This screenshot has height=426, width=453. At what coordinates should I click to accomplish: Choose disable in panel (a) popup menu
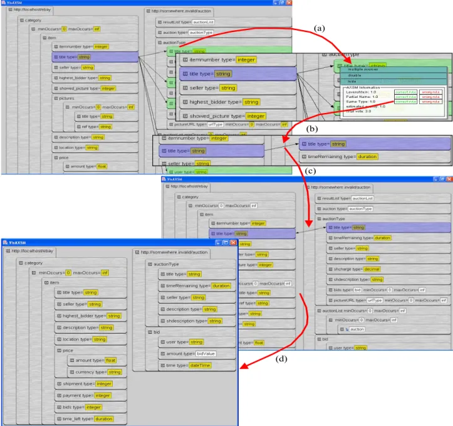(x=393, y=75)
